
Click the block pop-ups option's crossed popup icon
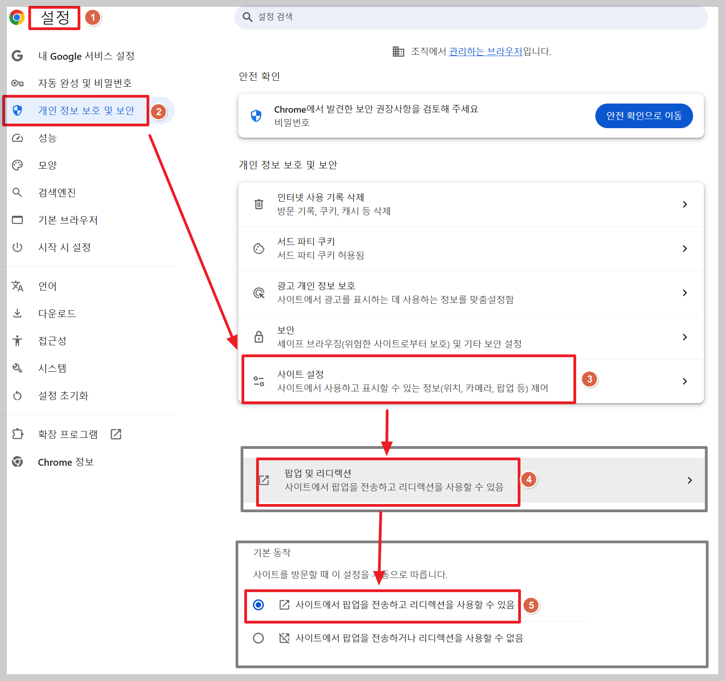(284, 638)
